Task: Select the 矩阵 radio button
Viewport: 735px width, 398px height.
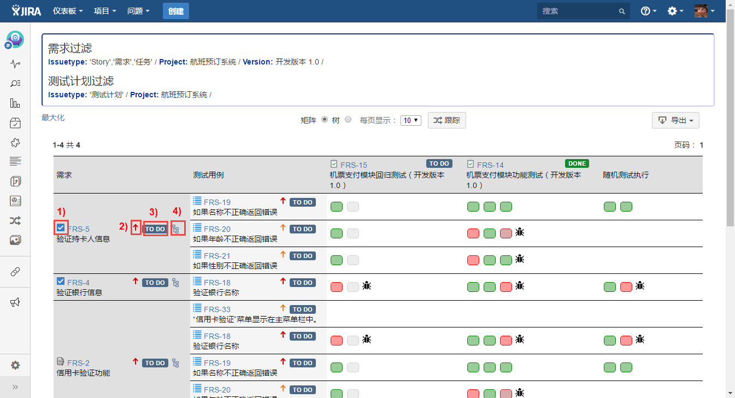Action: pos(325,120)
